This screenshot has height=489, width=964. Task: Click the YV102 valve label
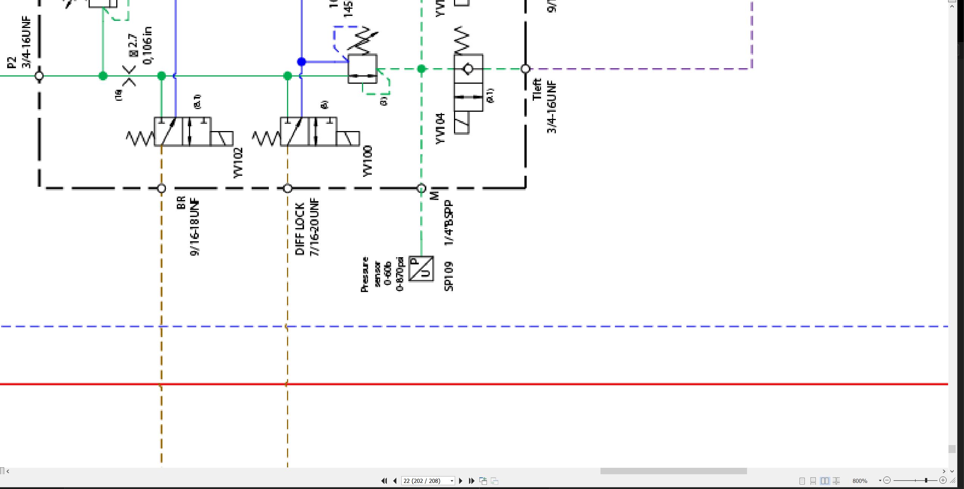pyautogui.click(x=238, y=163)
